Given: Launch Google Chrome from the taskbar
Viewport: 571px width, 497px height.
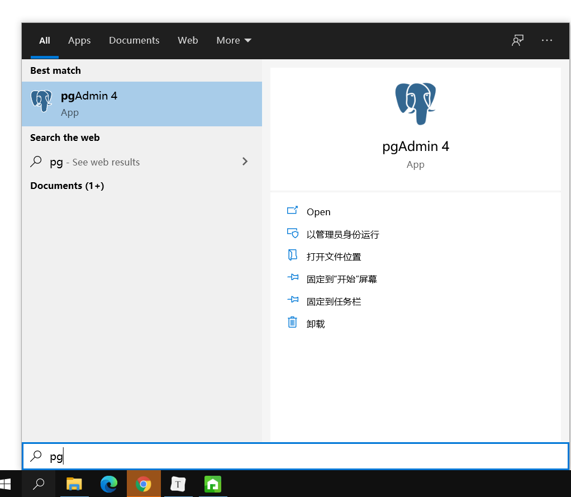Looking at the screenshot, I should [144, 484].
